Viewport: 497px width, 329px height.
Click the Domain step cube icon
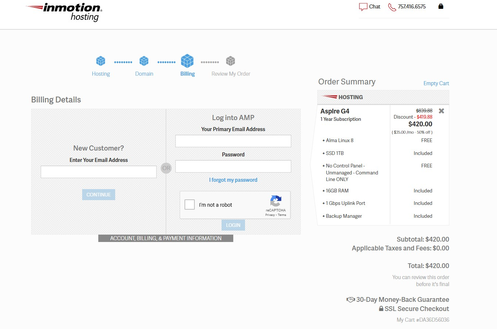pyautogui.click(x=144, y=61)
